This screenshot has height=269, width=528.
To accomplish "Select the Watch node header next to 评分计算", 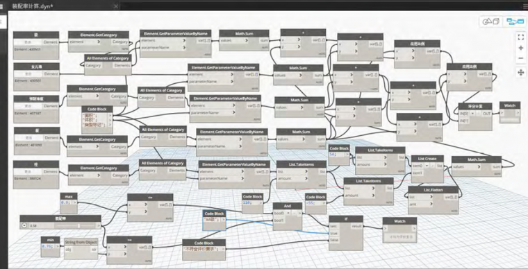I will point(510,105).
